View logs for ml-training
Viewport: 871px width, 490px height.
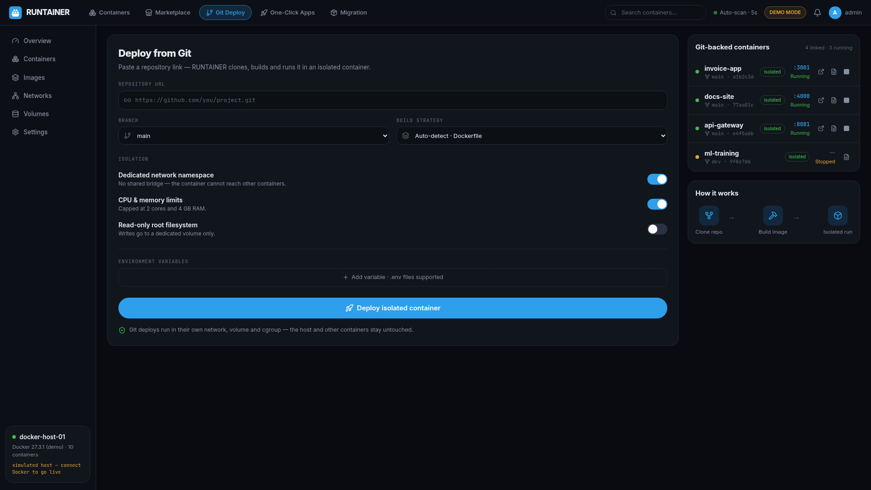(x=847, y=157)
